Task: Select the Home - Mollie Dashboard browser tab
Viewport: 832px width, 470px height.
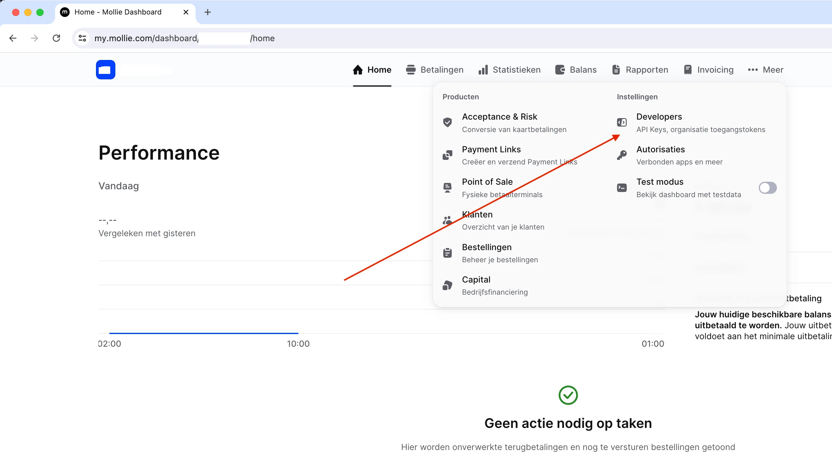Action: (125, 12)
